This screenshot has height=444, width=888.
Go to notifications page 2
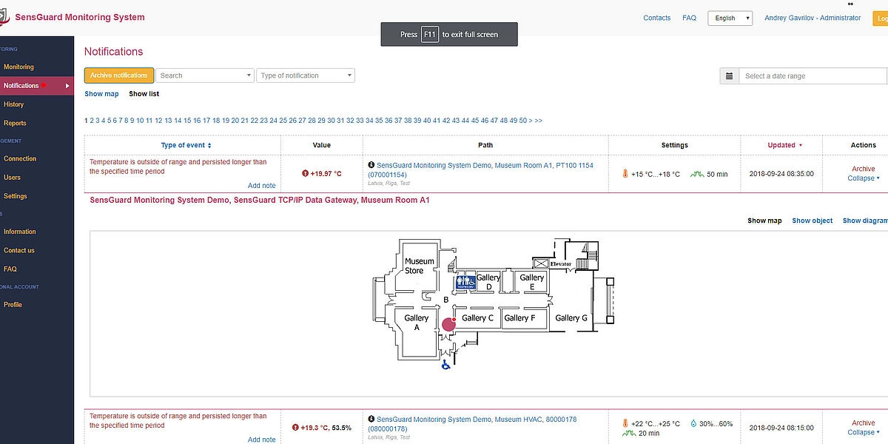[x=92, y=120]
